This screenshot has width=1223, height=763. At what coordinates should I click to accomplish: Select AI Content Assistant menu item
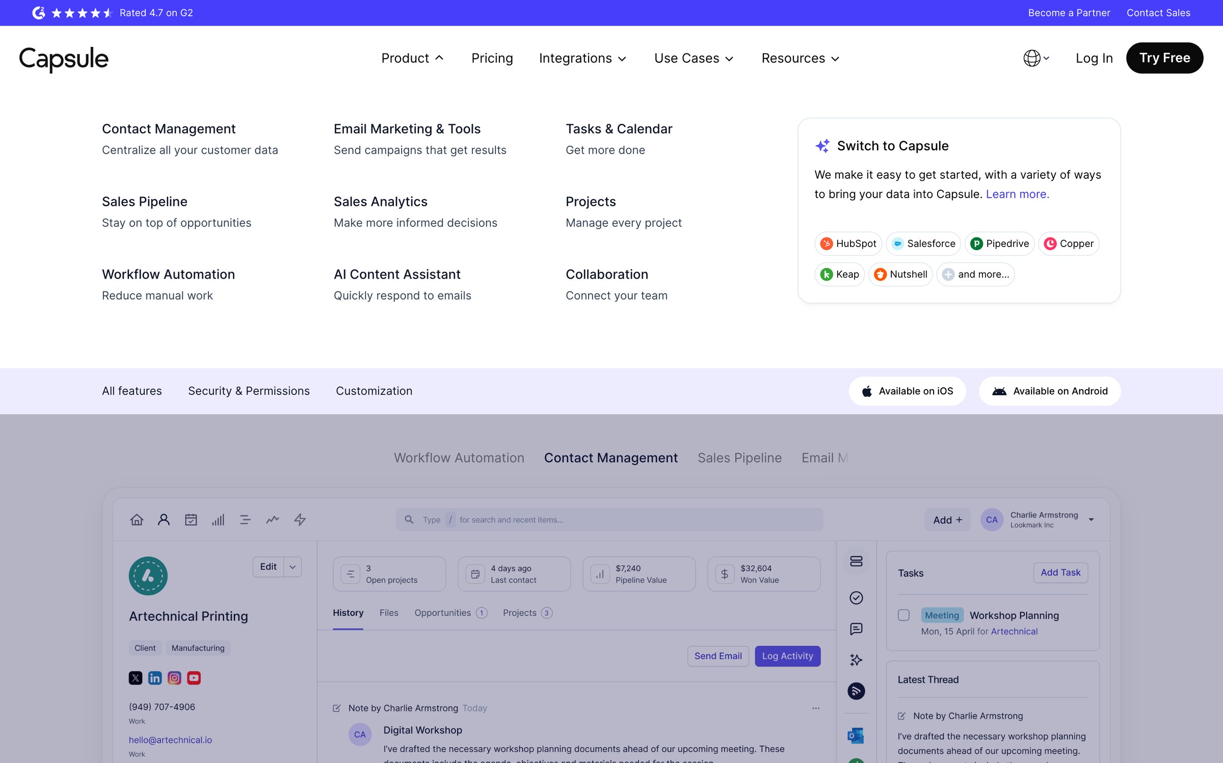pos(397,275)
